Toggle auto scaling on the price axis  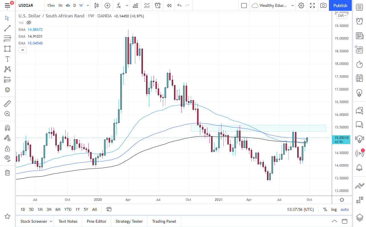coord(345,209)
